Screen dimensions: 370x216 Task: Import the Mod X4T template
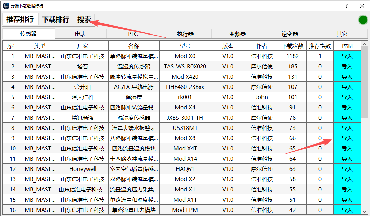pyautogui.click(x=347, y=148)
